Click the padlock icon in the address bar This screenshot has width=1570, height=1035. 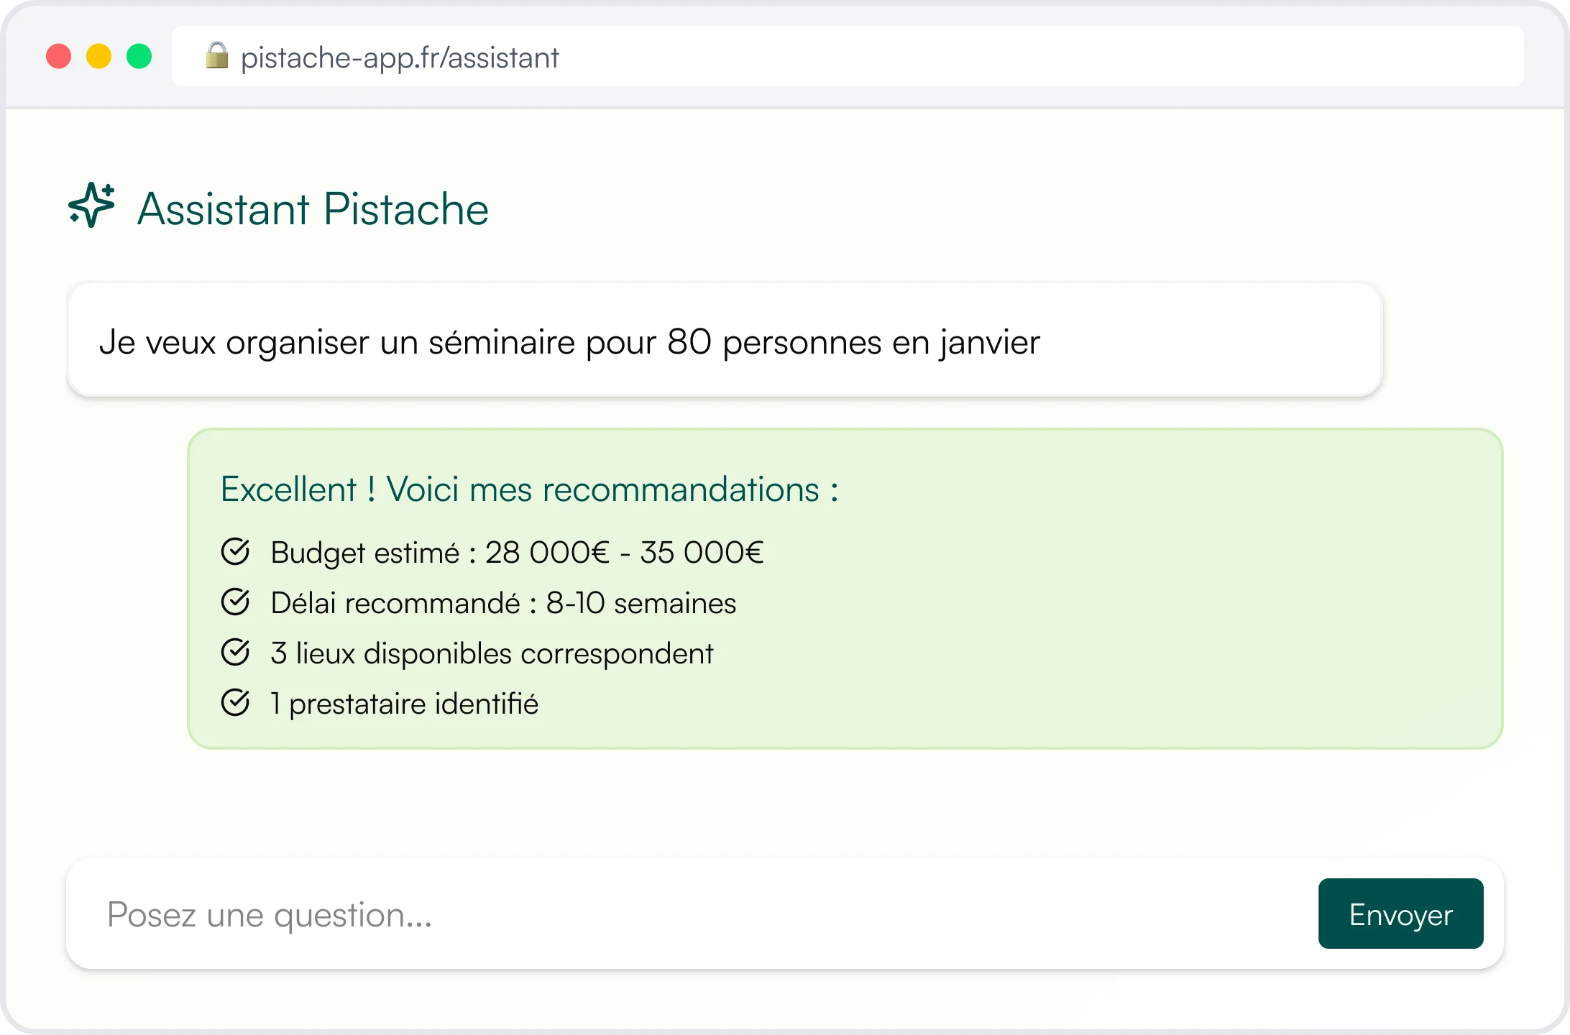218,56
